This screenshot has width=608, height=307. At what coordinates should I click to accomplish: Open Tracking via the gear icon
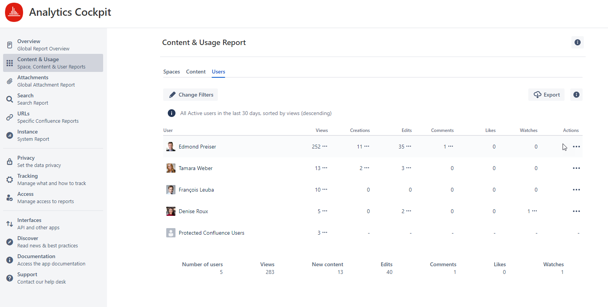tap(10, 180)
